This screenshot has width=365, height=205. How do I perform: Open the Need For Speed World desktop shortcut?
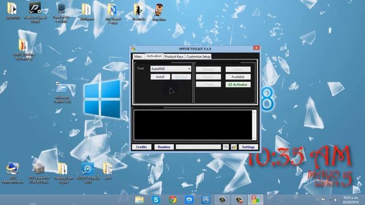pos(35,13)
